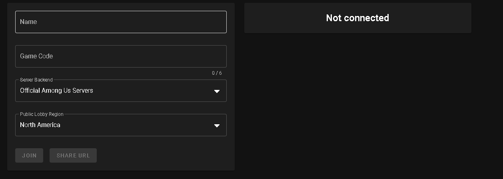Image resolution: width=503 pixels, height=179 pixels.
Task: Click the Name input field
Action: tap(121, 22)
